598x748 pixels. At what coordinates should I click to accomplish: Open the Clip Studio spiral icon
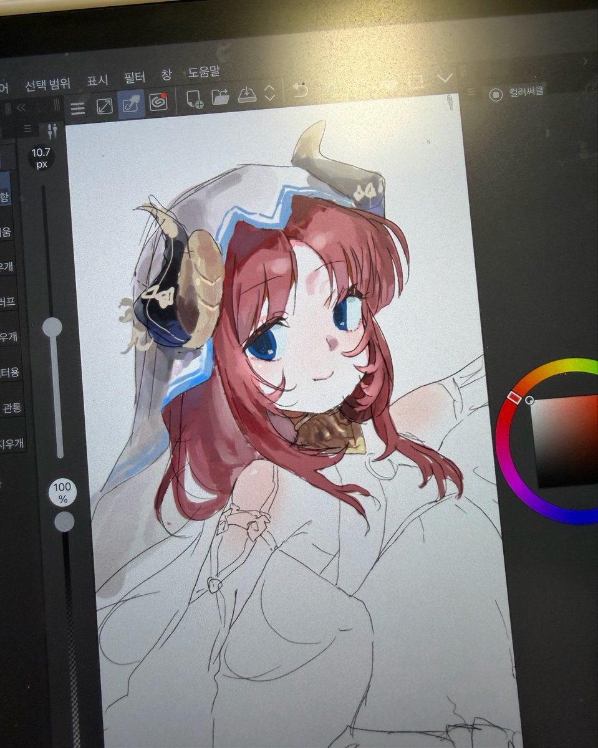point(158,102)
